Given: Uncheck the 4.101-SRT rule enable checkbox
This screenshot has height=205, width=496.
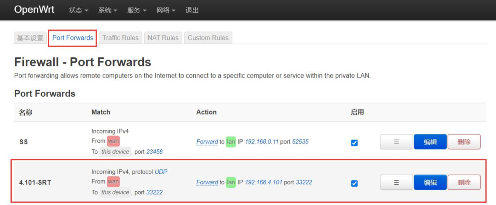Looking at the screenshot, I should 354,183.
